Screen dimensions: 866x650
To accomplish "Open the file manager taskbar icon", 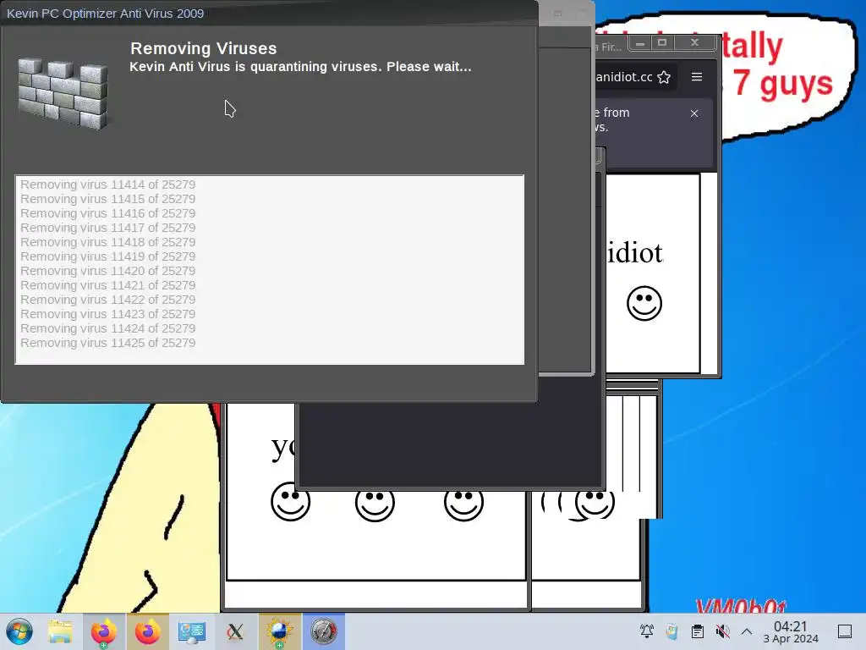I will [60, 631].
